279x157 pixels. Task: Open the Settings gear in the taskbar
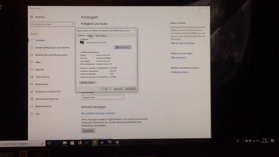click(117, 142)
